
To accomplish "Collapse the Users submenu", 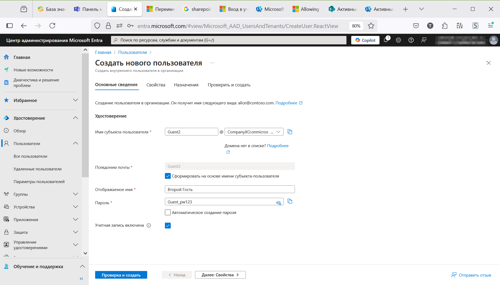I will pyautogui.click(x=76, y=143).
